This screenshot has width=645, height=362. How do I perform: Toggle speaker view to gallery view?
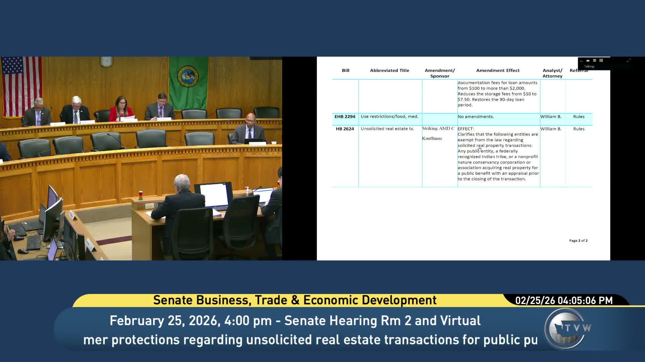click(601, 61)
